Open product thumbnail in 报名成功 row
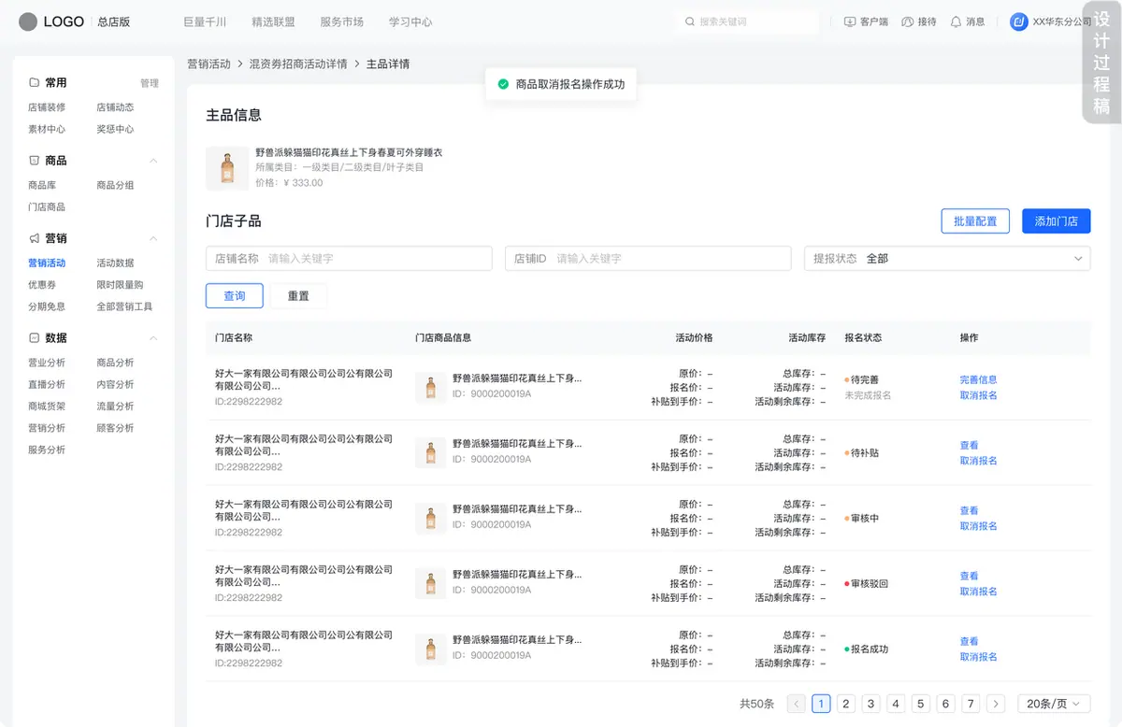The height and width of the screenshot is (727, 1122). 430,649
